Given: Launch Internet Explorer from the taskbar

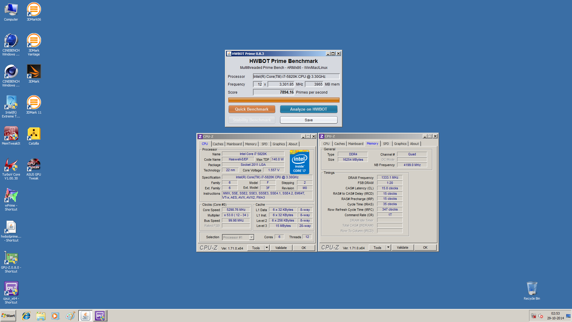Looking at the screenshot, I should (x=26, y=316).
